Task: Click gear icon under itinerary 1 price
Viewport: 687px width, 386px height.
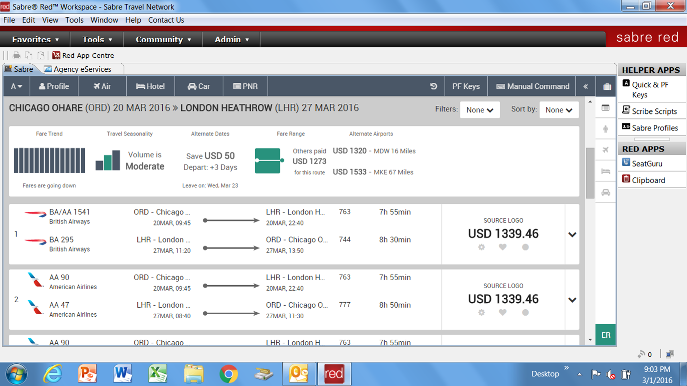Action: coord(481,247)
